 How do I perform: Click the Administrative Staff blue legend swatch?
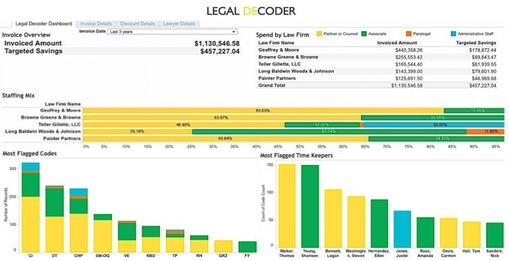454,34
